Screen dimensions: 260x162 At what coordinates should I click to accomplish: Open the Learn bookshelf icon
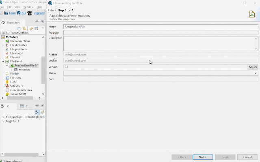[6, 13]
